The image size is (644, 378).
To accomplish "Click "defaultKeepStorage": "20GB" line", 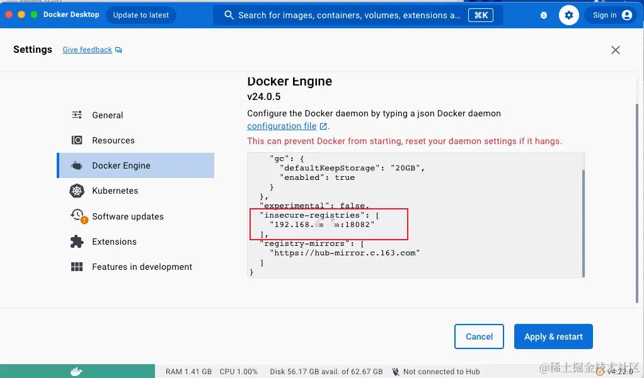I will pyautogui.click(x=352, y=168).
